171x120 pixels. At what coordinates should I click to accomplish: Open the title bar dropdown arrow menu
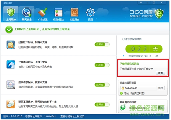click(141, 3)
